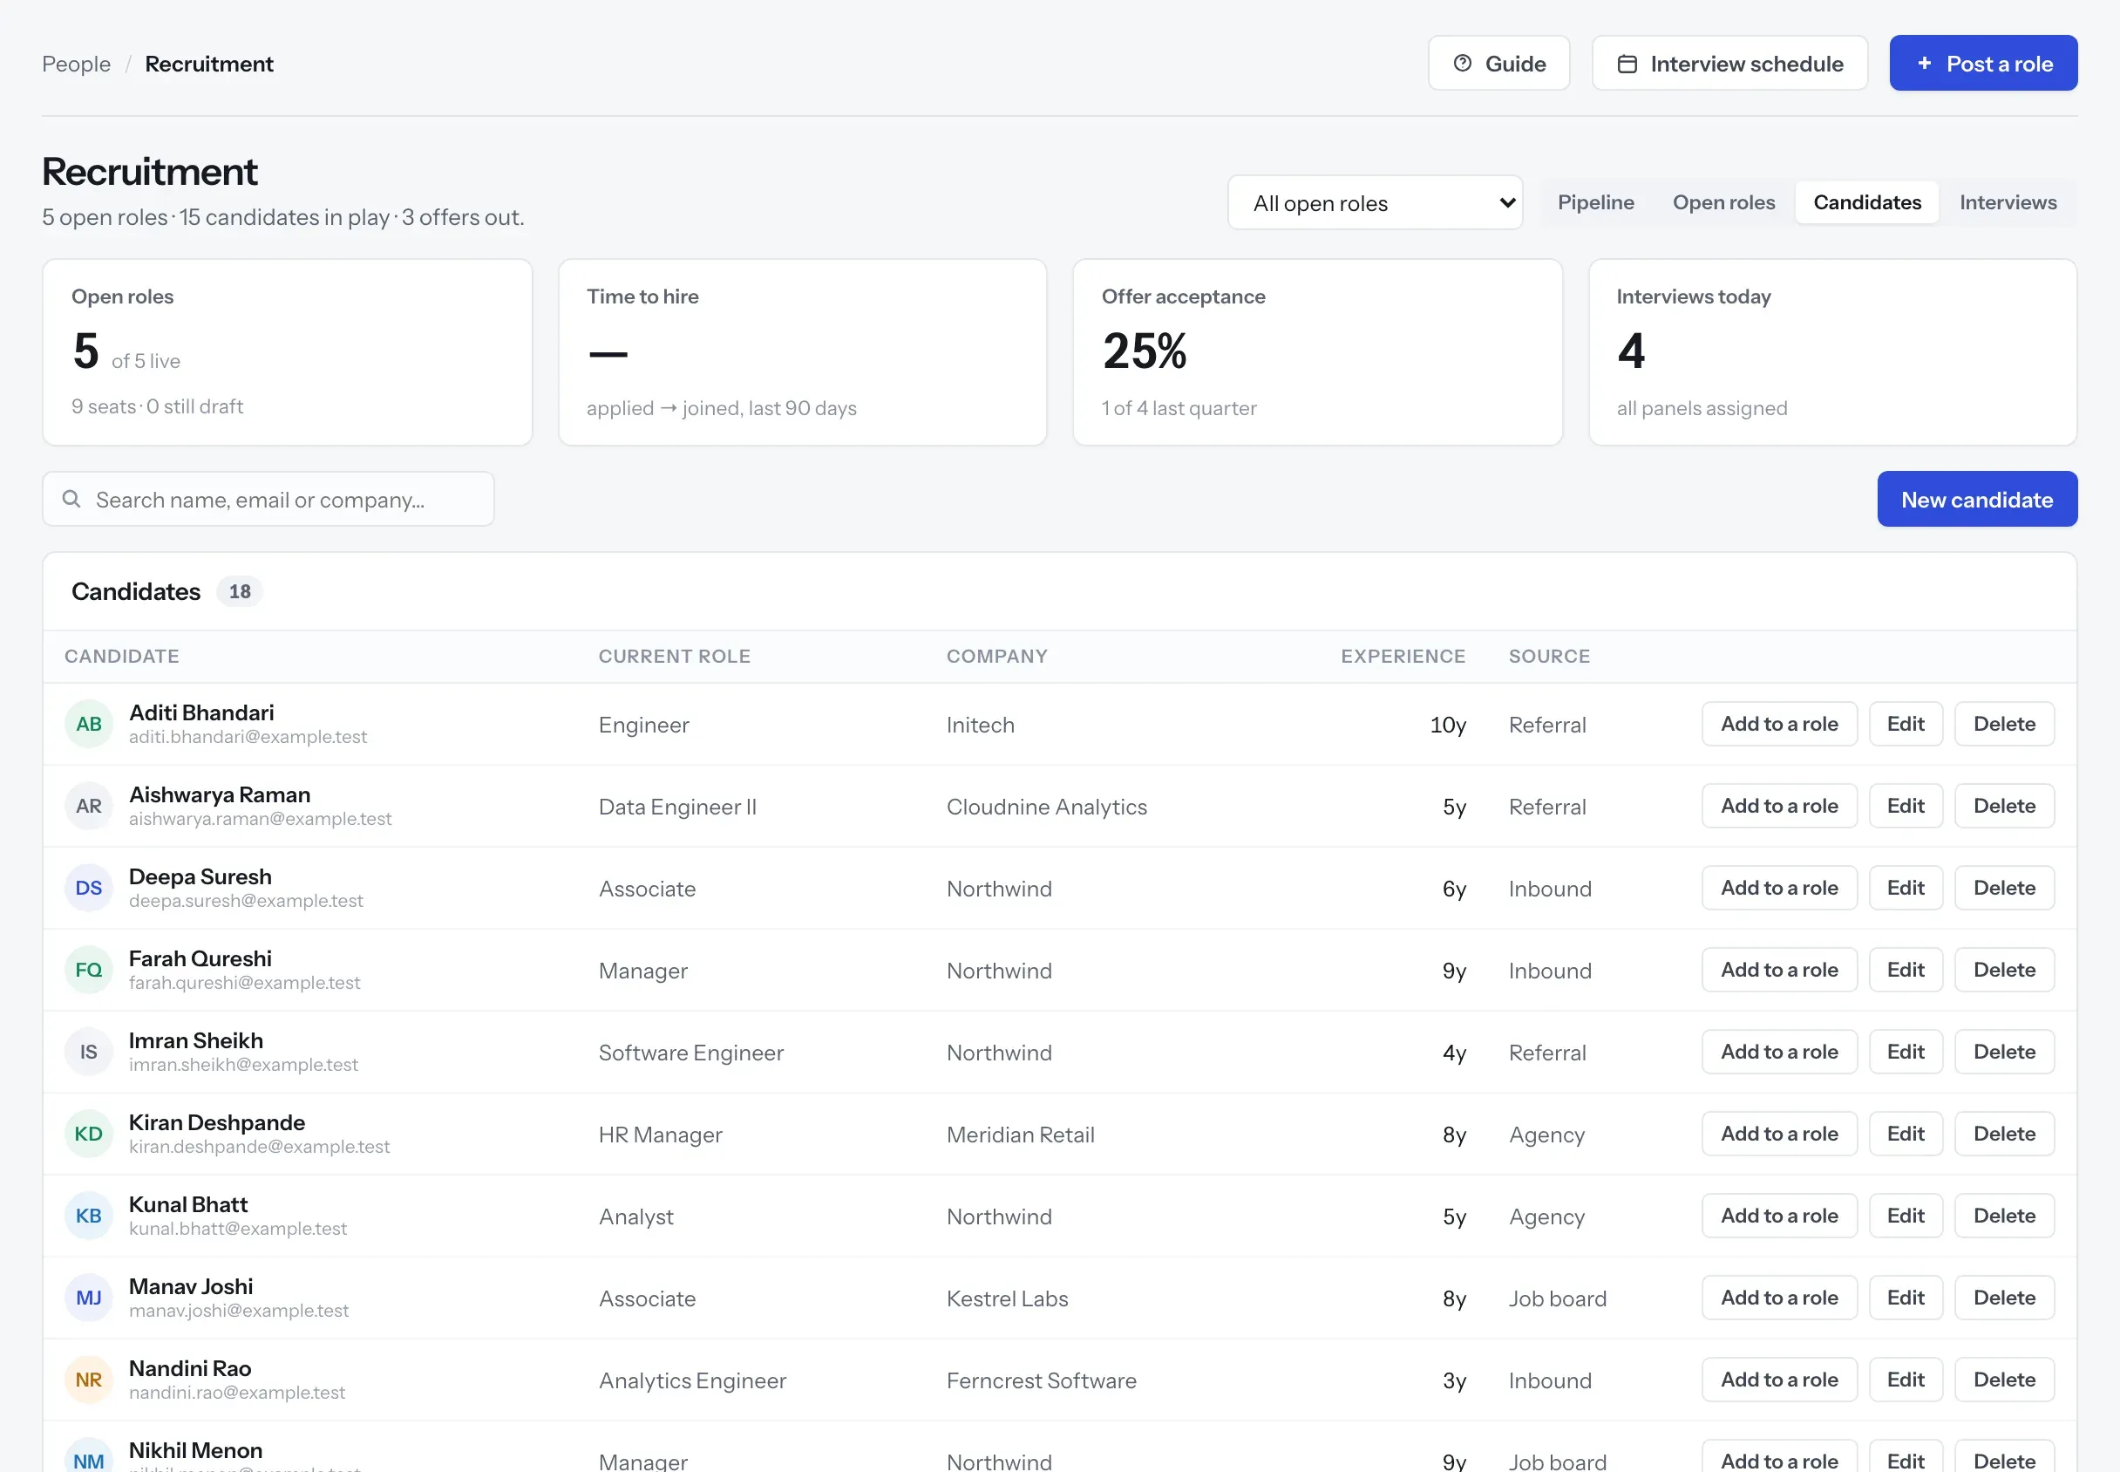Delete Deepa Suresh from candidates
2120x1472 pixels.
(2004, 889)
